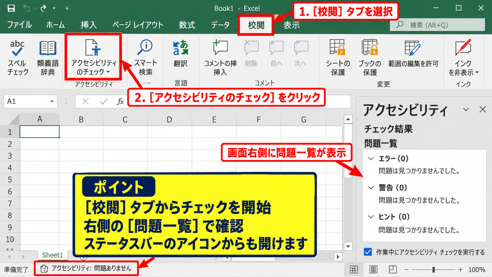Open the 表示 tab
This screenshot has width=492, height=277.
click(x=292, y=25)
